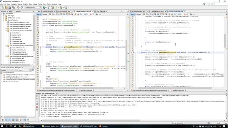The image size is (228, 128).
Task: Click the green Run Project icon
Action: (56, 7)
